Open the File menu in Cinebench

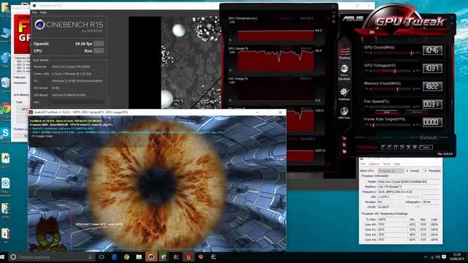(x=34, y=12)
